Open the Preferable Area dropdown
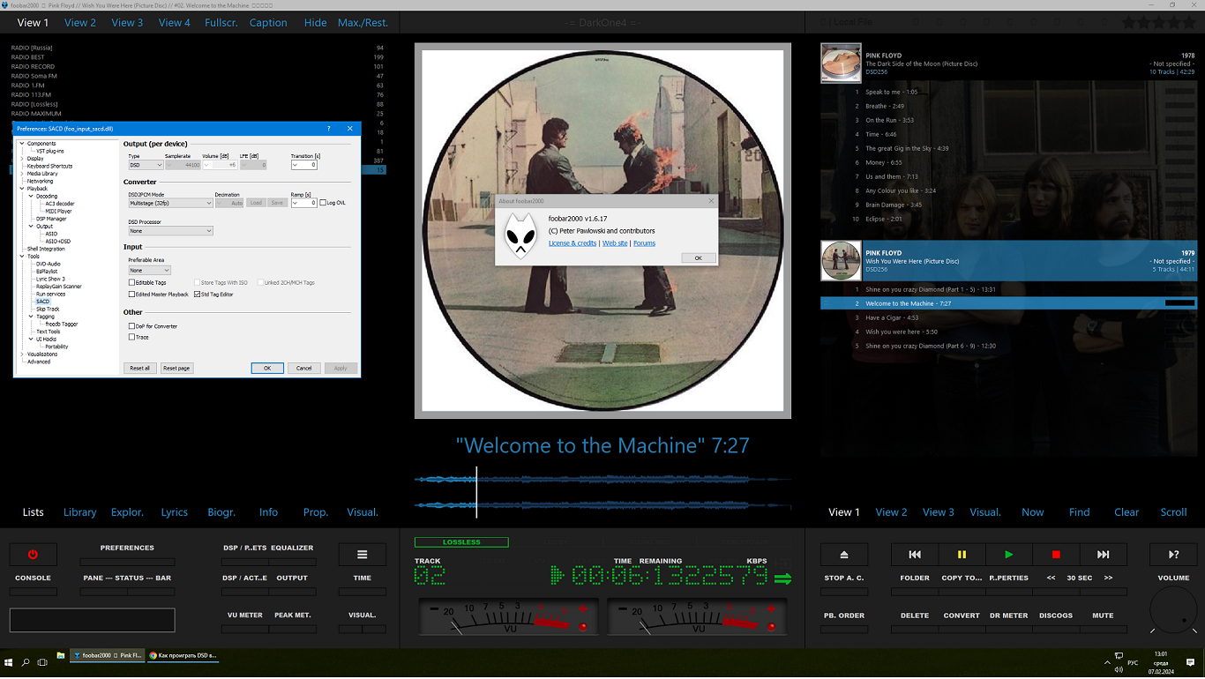This screenshot has height=679, width=1205. click(x=149, y=271)
